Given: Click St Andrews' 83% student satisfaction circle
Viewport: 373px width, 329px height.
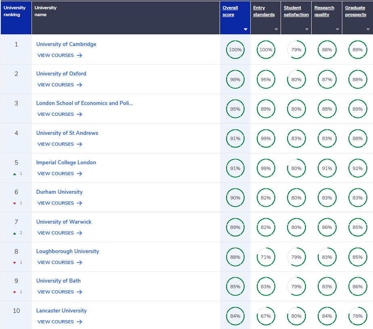Looking at the screenshot, I should tap(296, 138).
